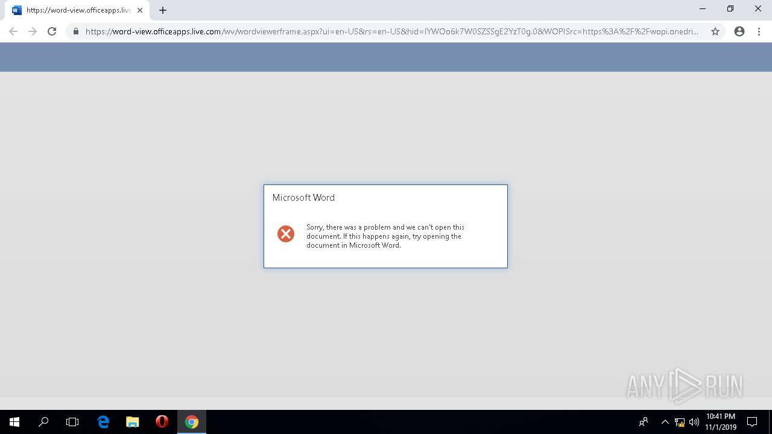Click the red error icon in dialog
The image size is (772, 434).
click(286, 234)
